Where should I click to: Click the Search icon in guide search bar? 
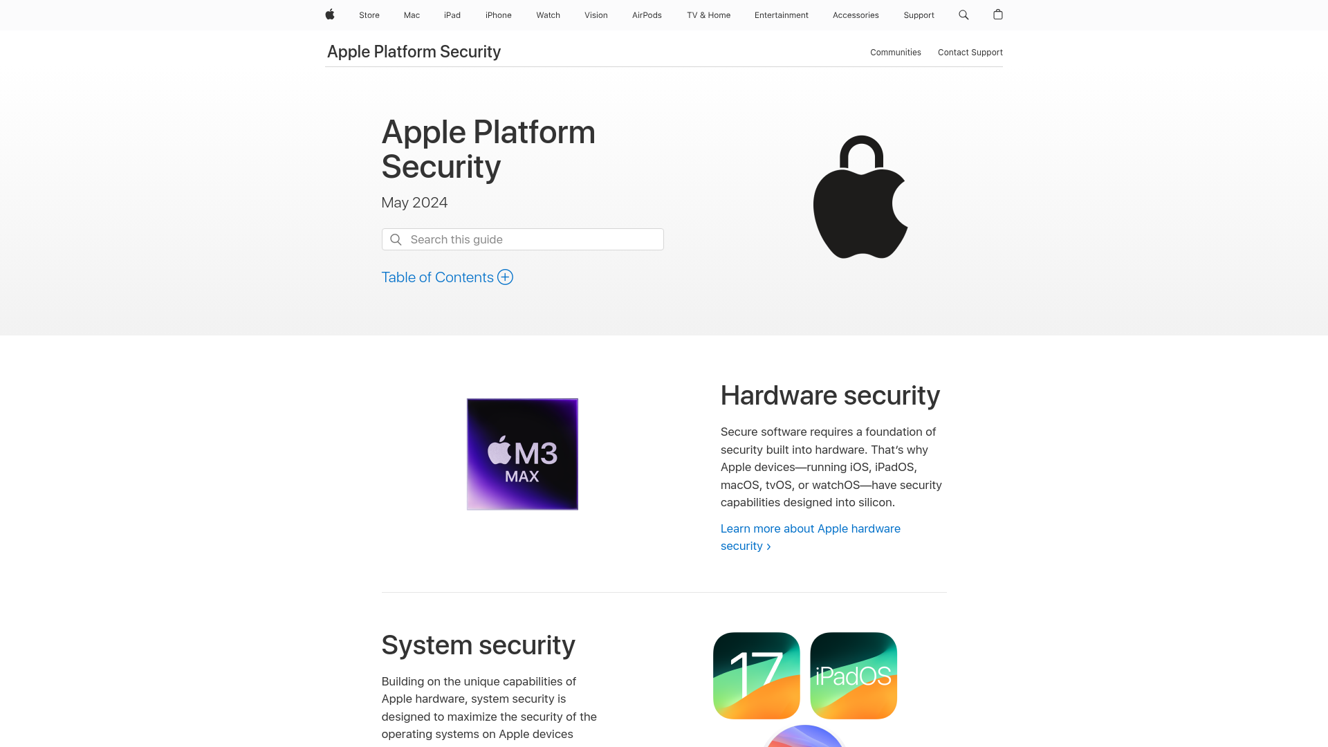coord(396,239)
